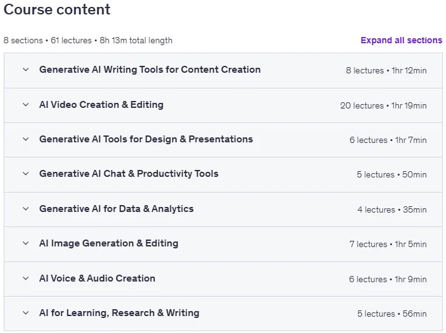Screen dimensions: 446x333
Task: Expand AI Voice & Audio Creation chevron
Action: (x=26, y=278)
